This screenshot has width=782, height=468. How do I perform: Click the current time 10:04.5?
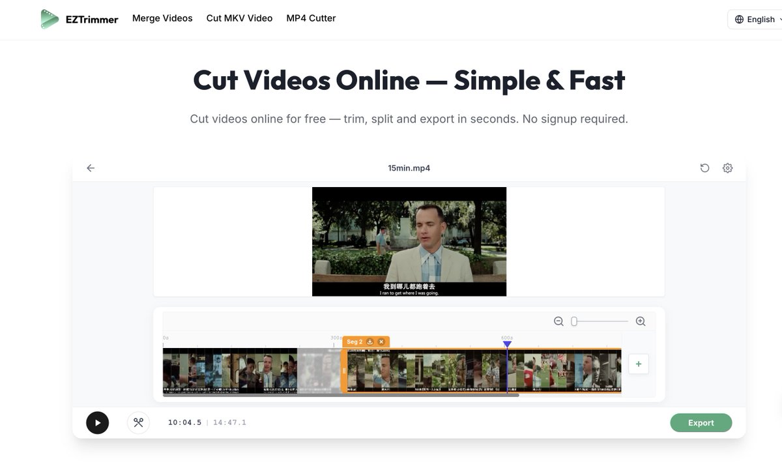point(185,422)
